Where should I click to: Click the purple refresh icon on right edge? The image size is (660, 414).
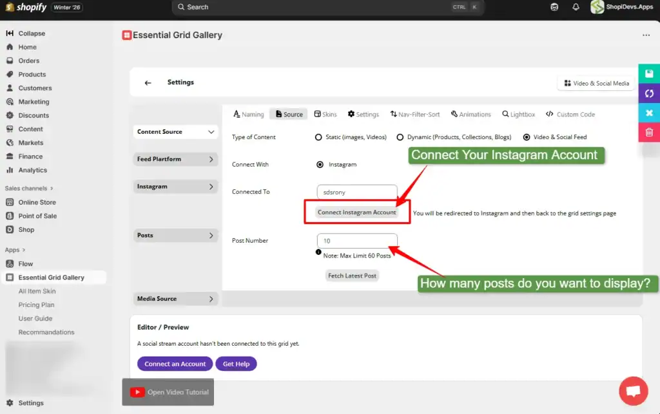point(649,93)
